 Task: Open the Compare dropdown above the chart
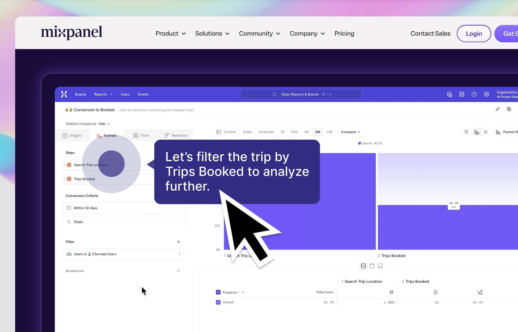pos(350,132)
